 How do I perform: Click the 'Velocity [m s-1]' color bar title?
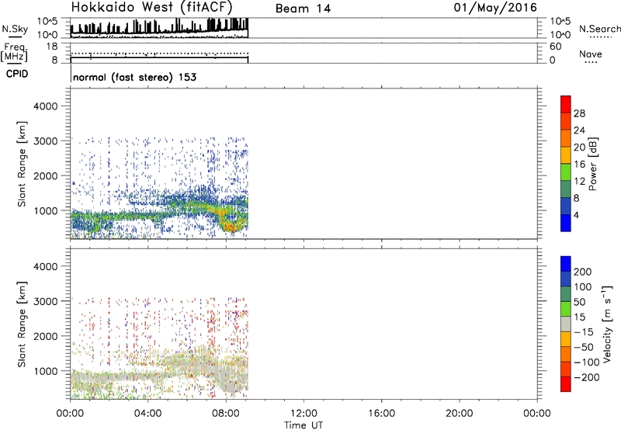607,324
